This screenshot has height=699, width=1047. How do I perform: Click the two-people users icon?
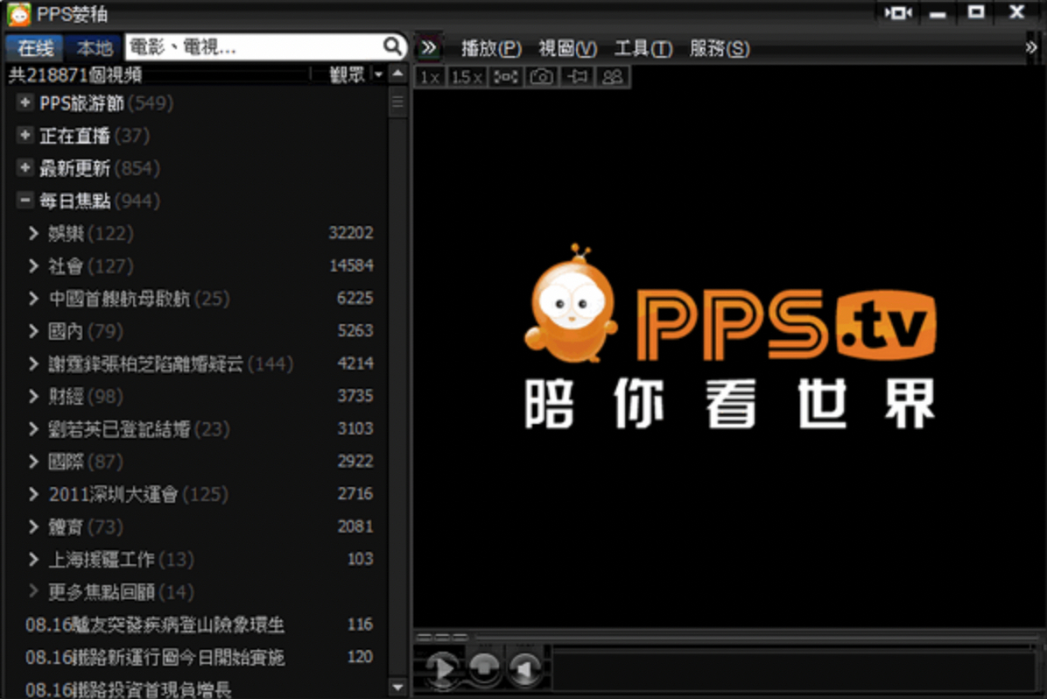(613, 77)
